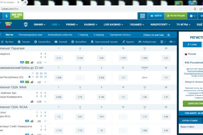The height and width of the screenshot is (135, 203).
Task: Expand the LIVE-КАЗИНО menu
Action: point(113,24)
